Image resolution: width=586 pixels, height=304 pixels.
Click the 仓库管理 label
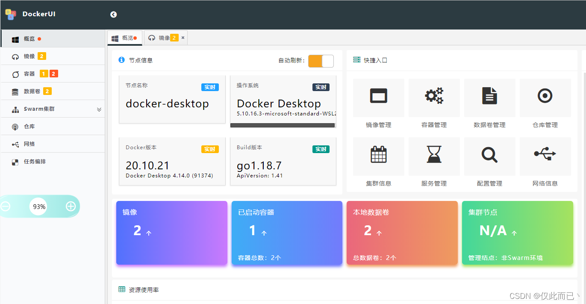[545, 125]
